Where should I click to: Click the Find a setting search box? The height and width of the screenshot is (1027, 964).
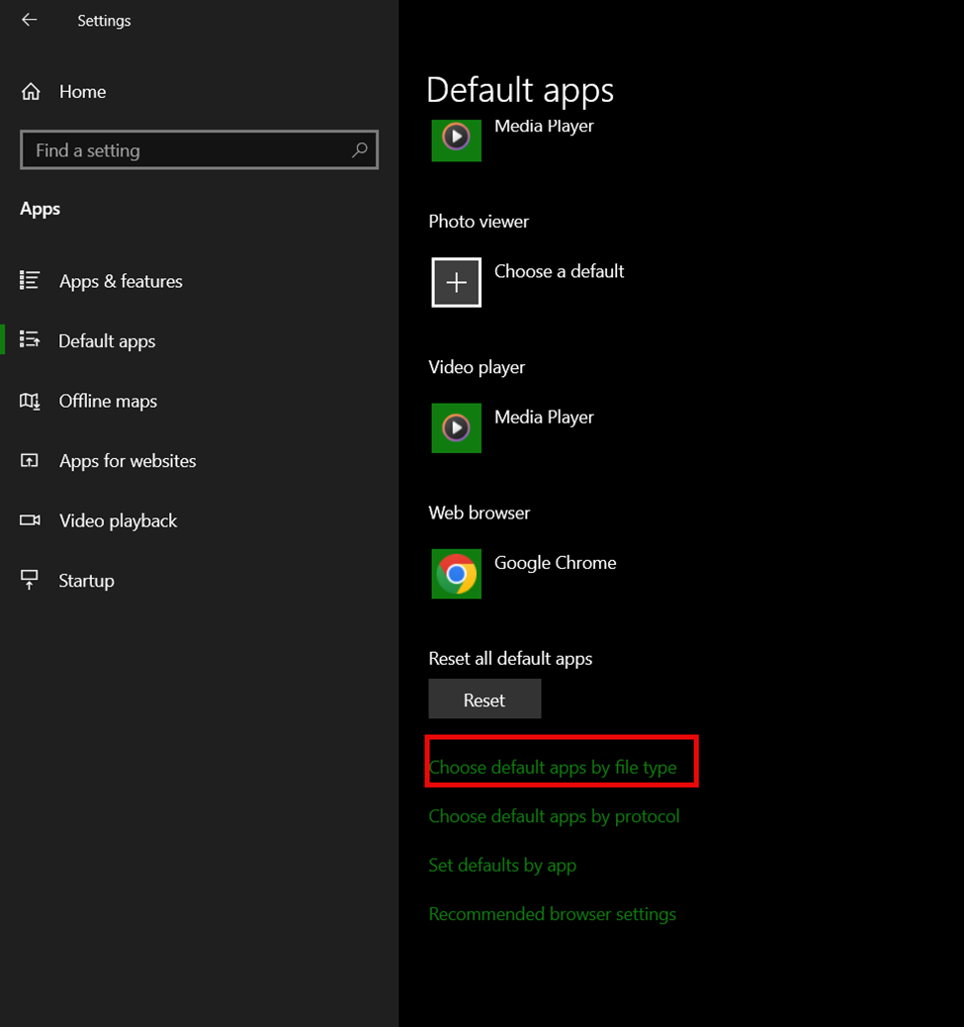188,150
